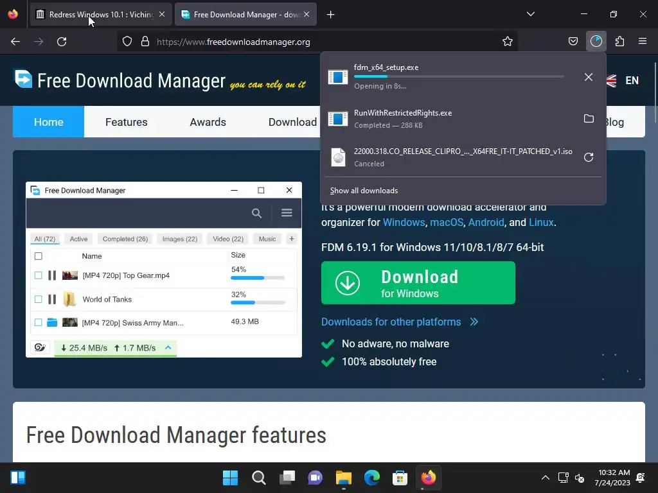Follow the Android platform link
This screenshot has width=658, height=493.
tap(486, 222)
